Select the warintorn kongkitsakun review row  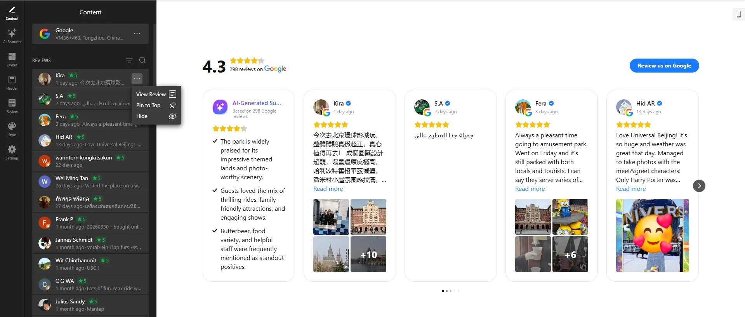90,161
